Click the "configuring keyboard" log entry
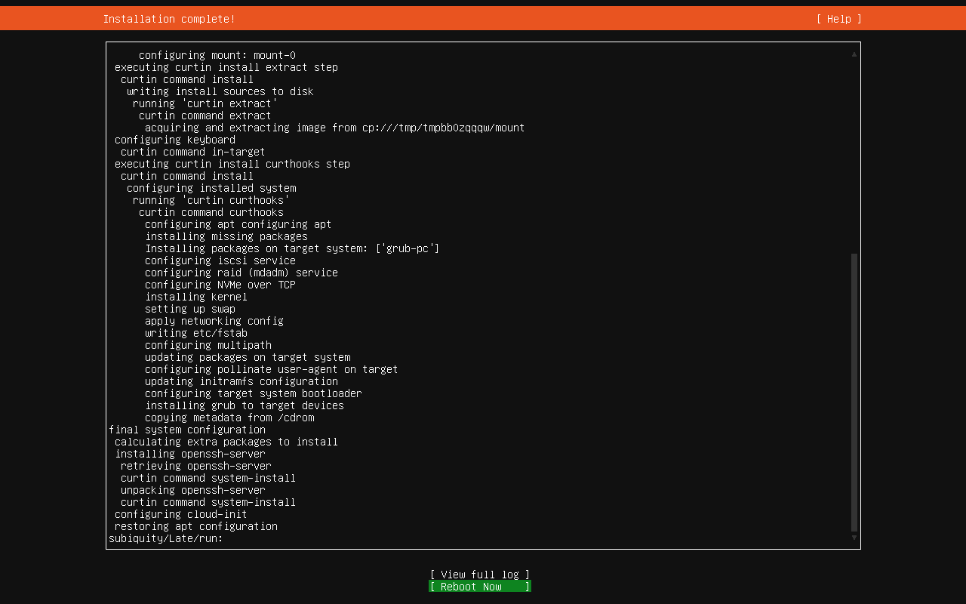Screen dimensions: 966x604 175,140
